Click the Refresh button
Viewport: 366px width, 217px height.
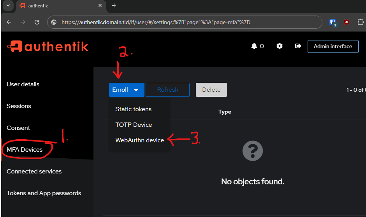tap(167, 90)
